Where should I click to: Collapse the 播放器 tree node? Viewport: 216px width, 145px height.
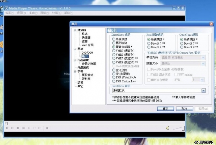click(x=75, y=30)
